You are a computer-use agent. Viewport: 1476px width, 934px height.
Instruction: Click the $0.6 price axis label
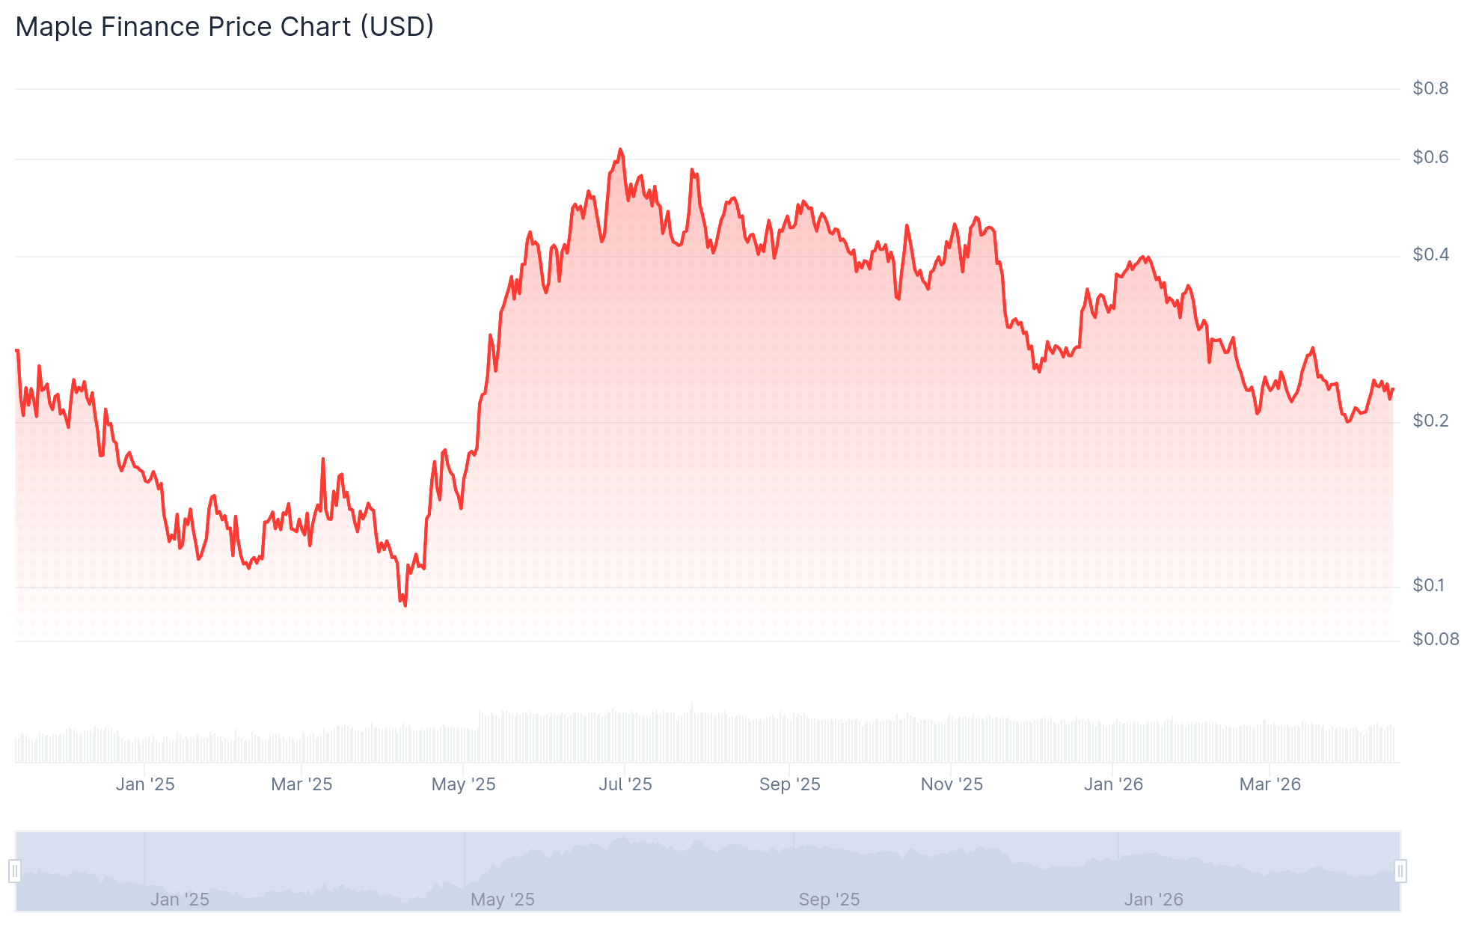pos(1430,157)
